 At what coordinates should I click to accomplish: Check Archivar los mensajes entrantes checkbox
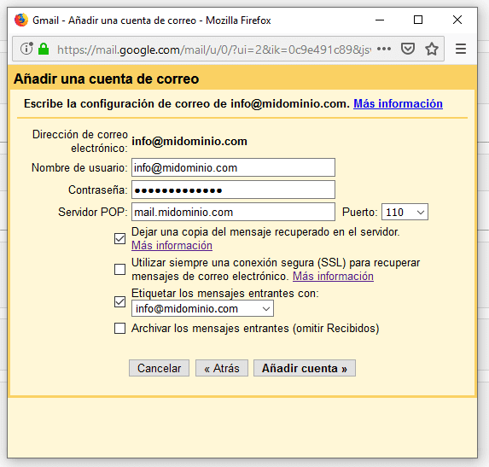(x=119, y=328)
